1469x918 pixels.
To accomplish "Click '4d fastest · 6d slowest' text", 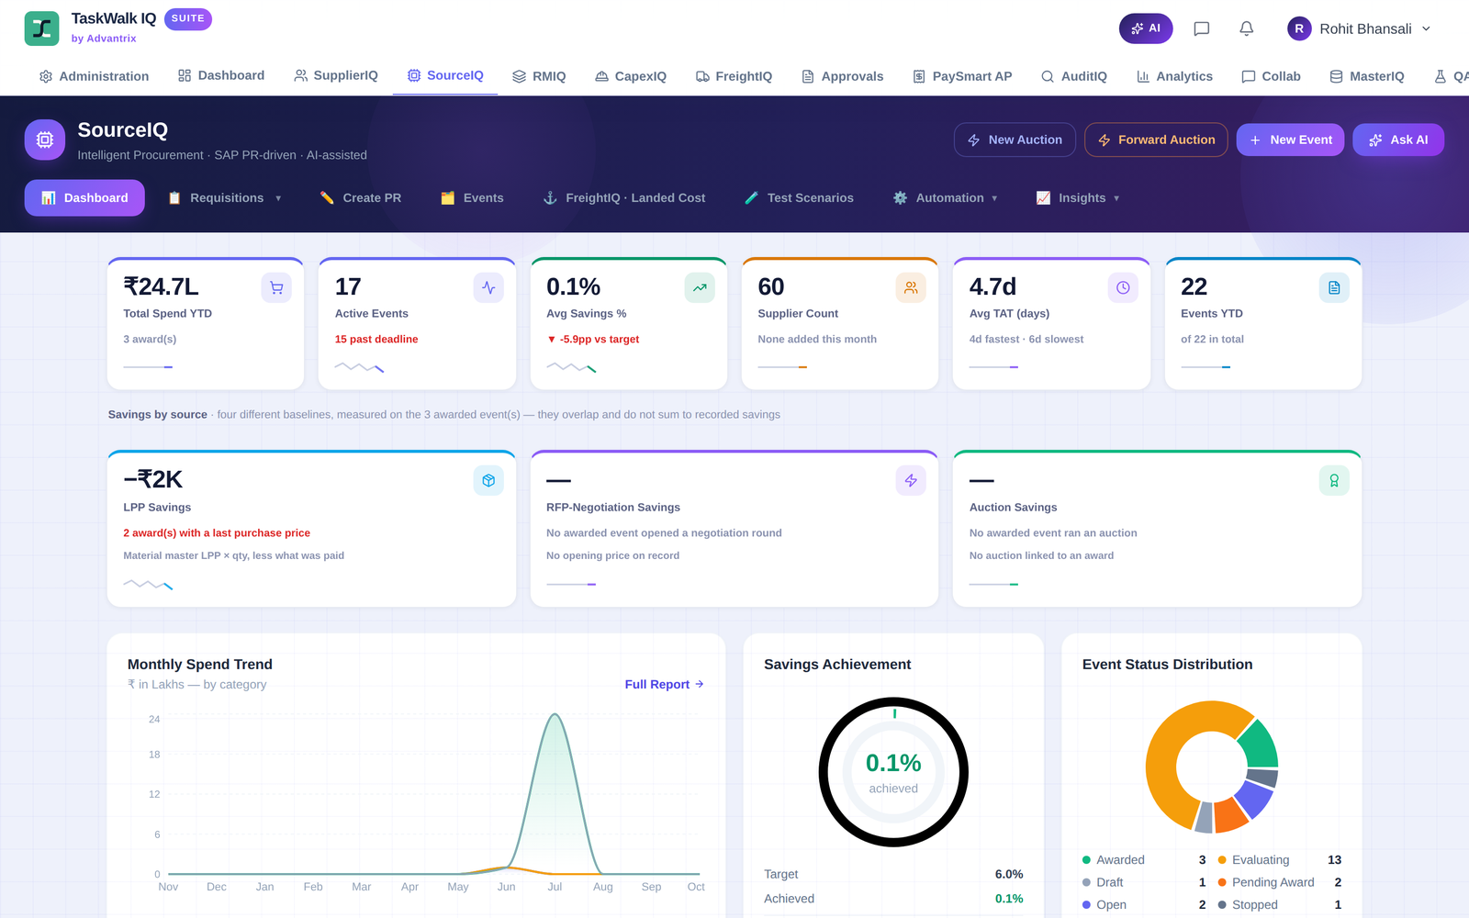I will [x=1026, y=340].
